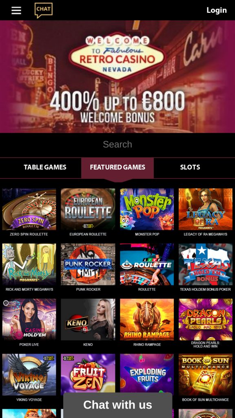Open the hamburger menu icon
Screen dimensions: 235x418
(x=16, y=10)
